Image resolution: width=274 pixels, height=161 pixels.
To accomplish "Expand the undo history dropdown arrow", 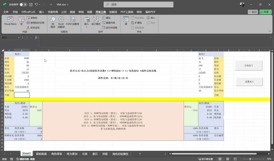I will click(x=40, y=5).
